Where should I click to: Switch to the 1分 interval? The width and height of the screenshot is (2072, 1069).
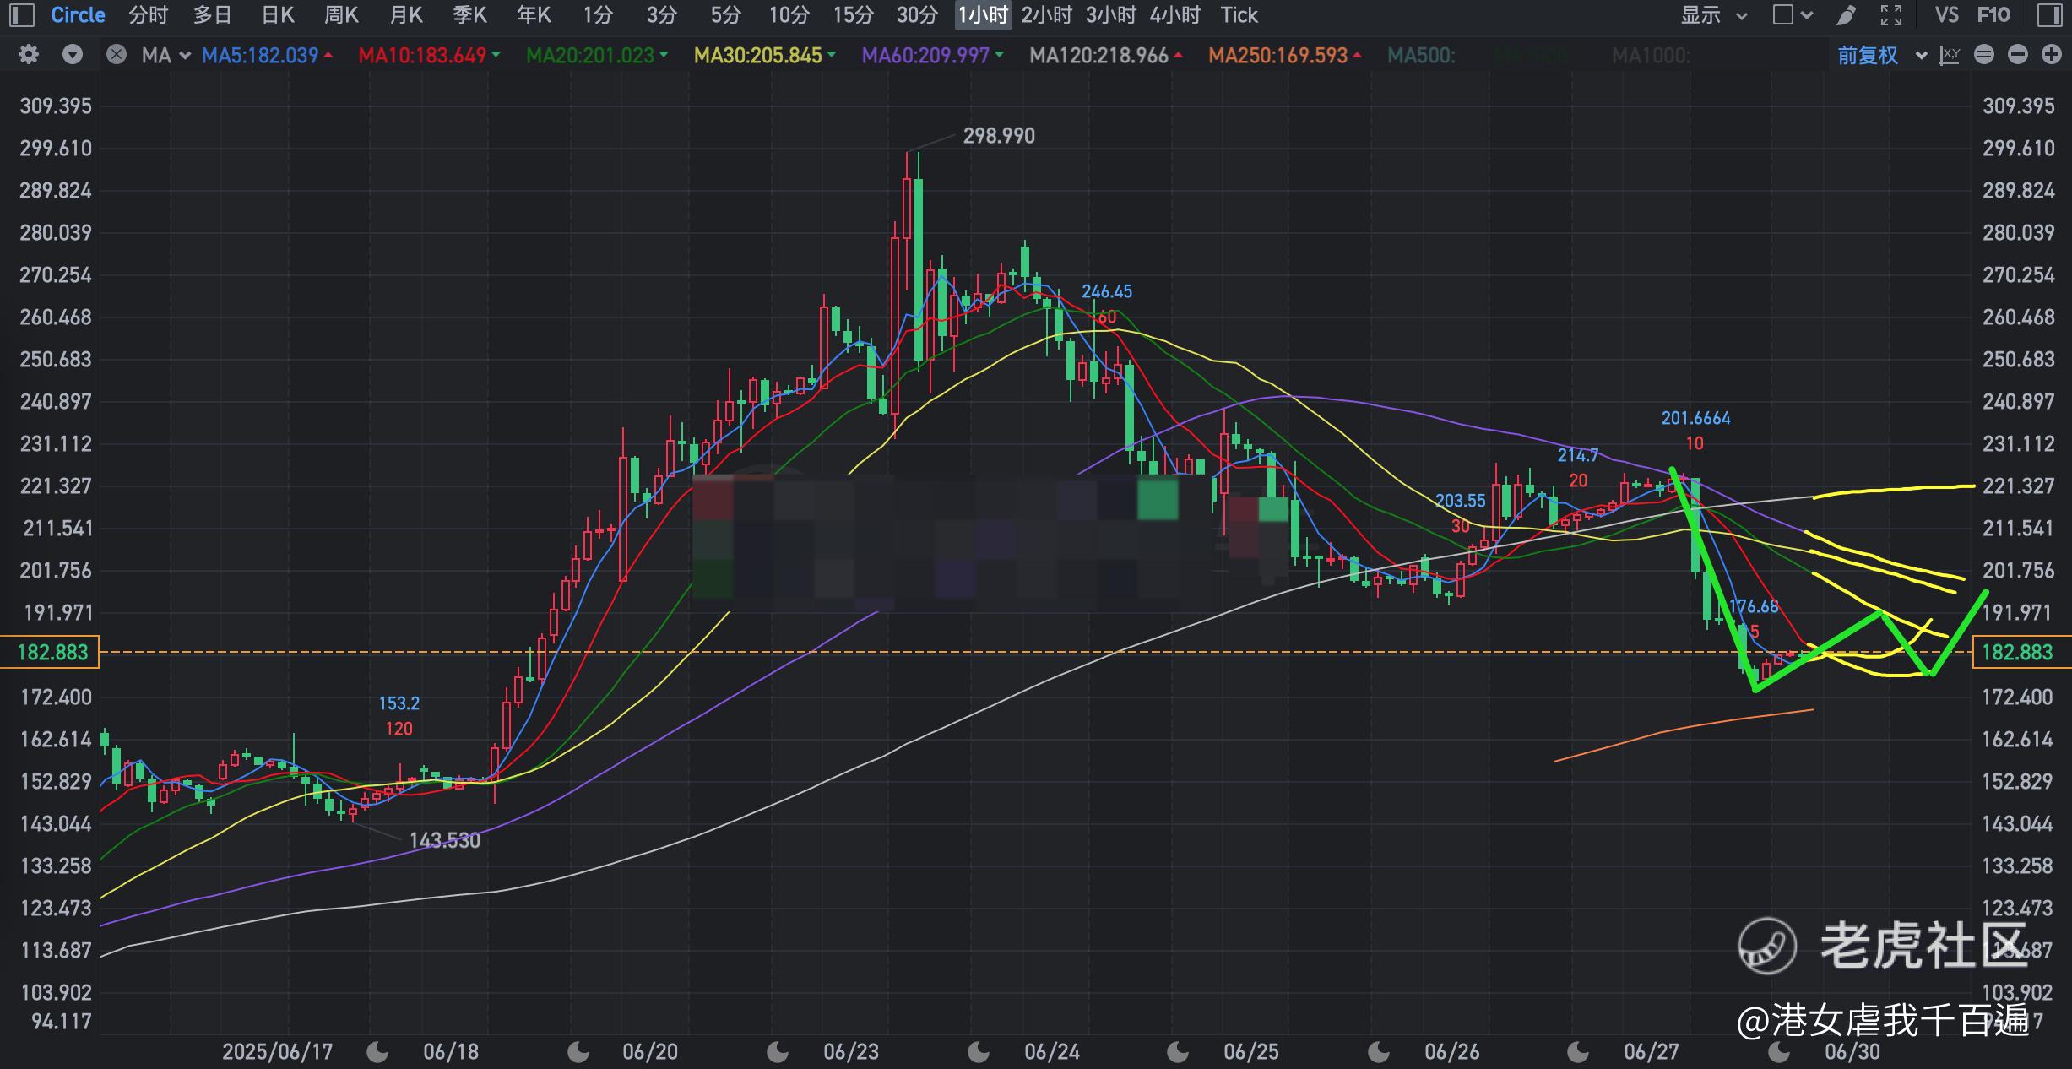598,15
